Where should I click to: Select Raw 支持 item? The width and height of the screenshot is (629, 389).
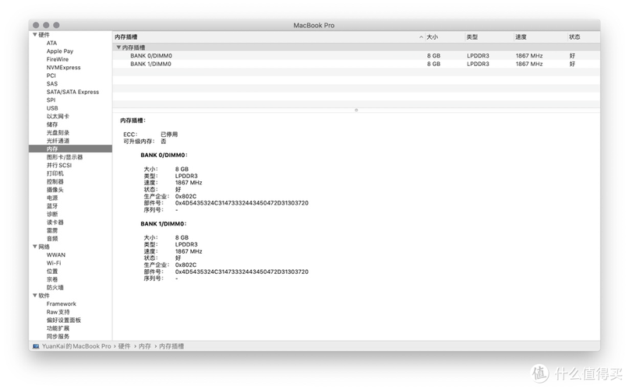(x=58, y=312)
